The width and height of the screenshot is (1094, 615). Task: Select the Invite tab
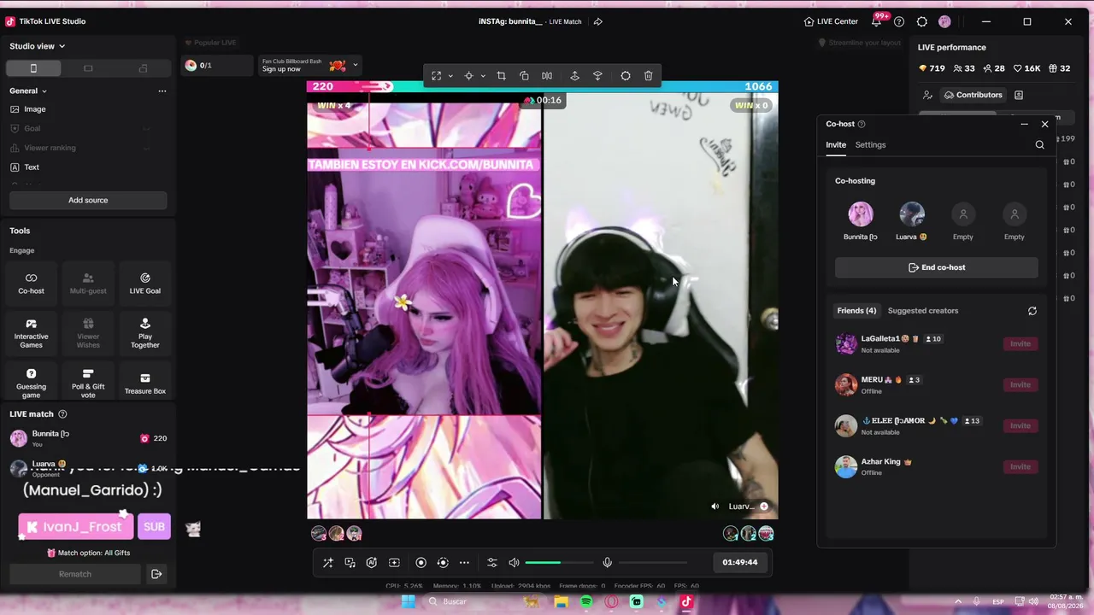tap(836, 145)
